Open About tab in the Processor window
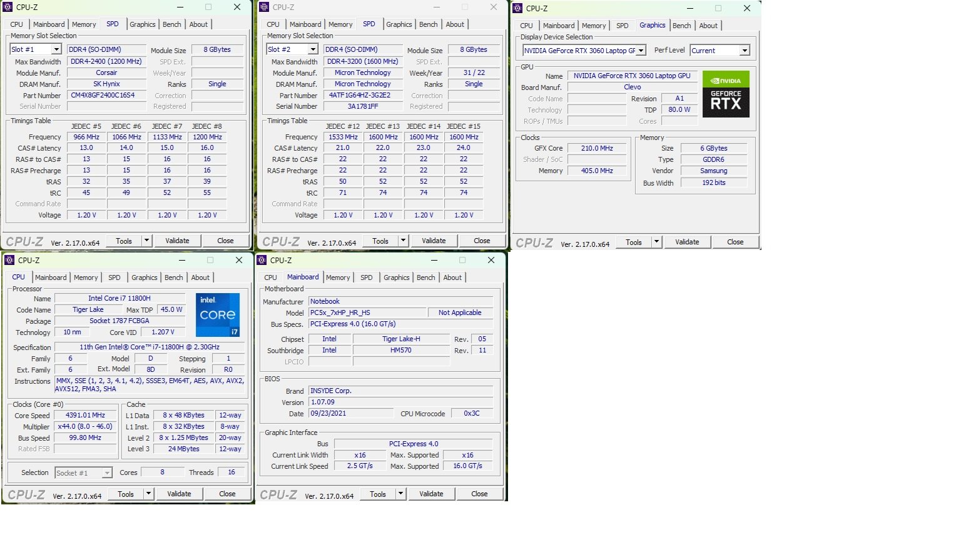The width and height of the screenshot is (961, 540). click(200, 277)
